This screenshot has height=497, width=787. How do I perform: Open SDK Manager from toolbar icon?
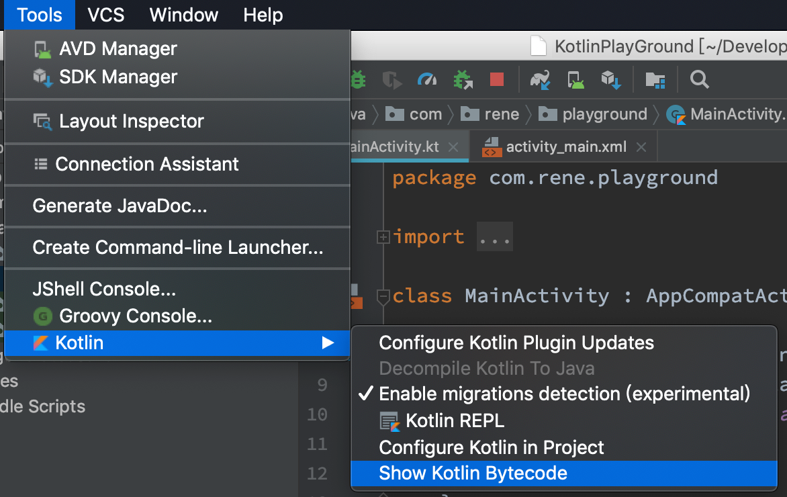pyautogui.click(x=611, y=80)
